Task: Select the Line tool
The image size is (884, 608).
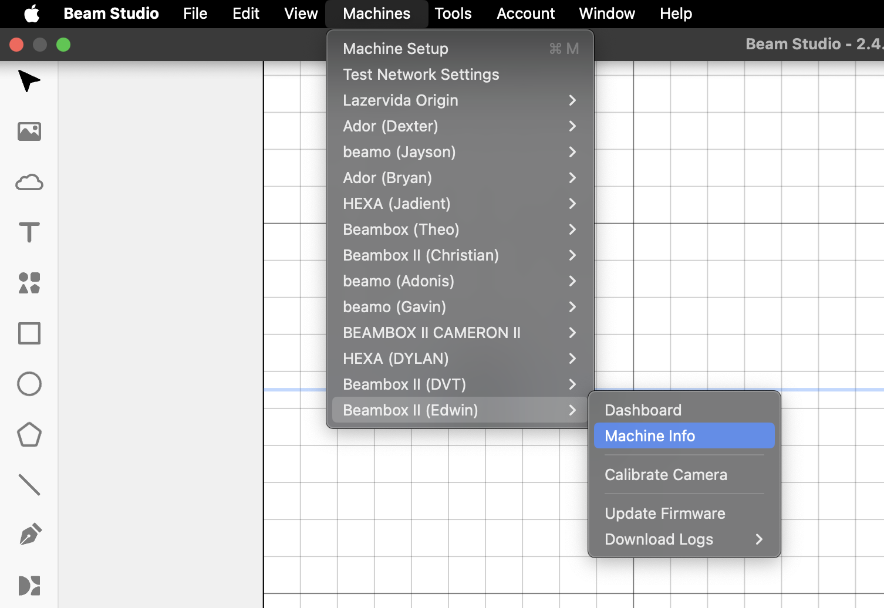Action: [x=29, y=485]
